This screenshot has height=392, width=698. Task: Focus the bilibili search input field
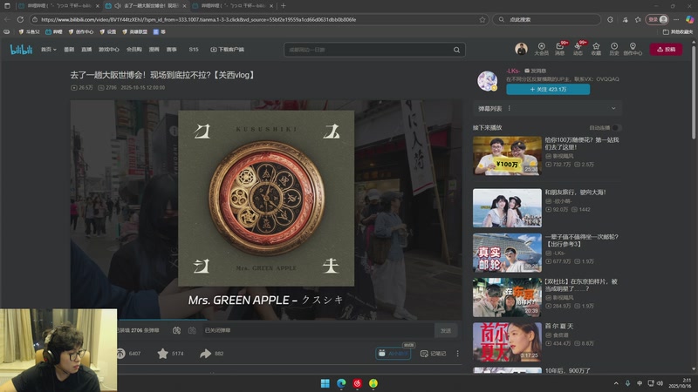pyautogui.click(x=369, y=50)
